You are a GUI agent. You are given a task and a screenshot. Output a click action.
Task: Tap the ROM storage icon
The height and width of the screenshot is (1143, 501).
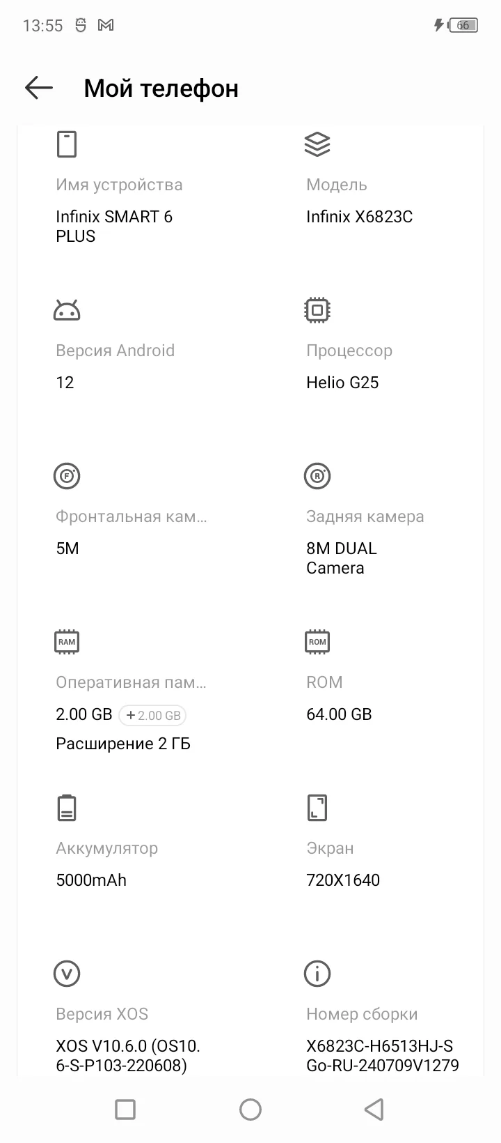pos(317,642)
